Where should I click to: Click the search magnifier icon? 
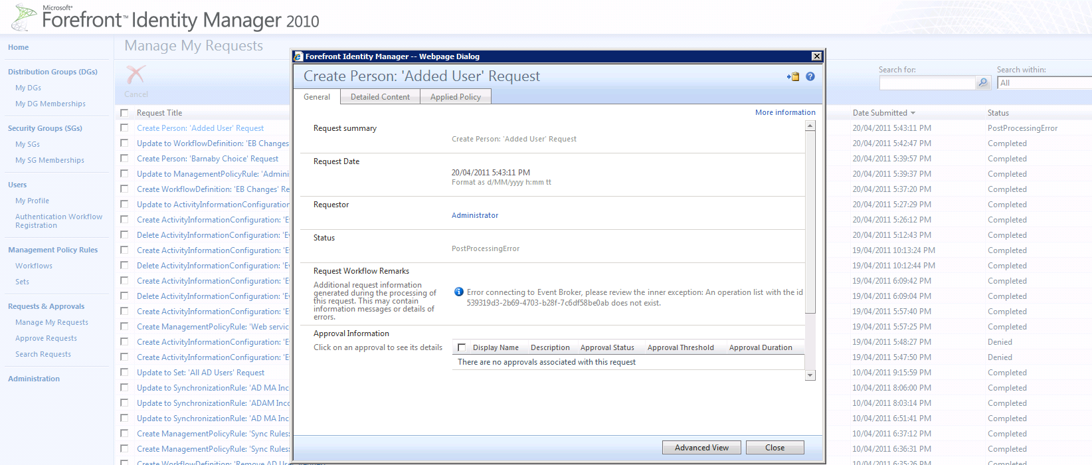point(983,82)
